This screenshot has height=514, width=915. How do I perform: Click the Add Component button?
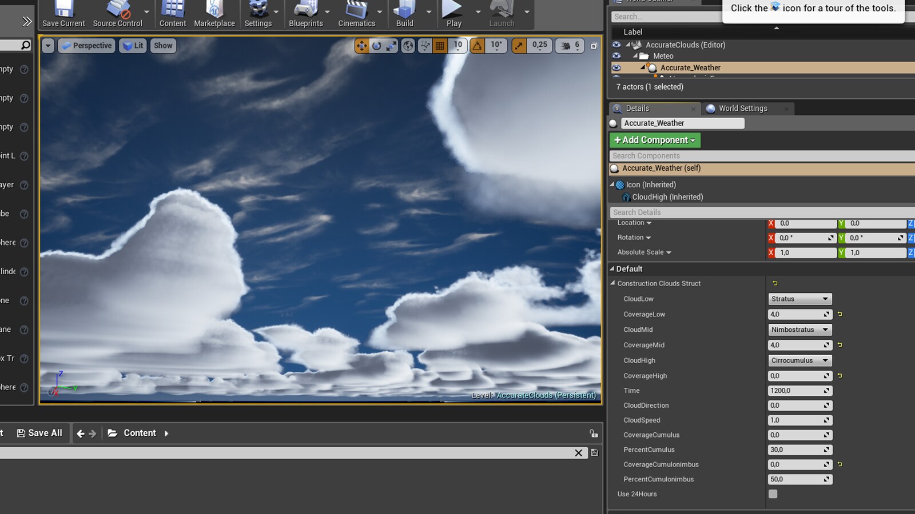[654, 140]
